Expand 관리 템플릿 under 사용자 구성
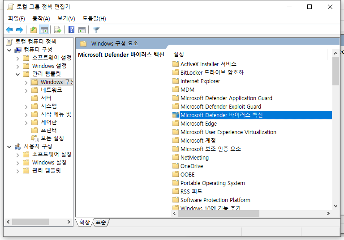Viewport: 344px width, 240px height. 18,171
